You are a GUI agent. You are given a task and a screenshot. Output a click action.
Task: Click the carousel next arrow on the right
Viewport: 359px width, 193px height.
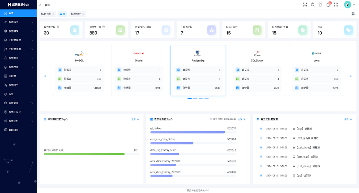351,76
